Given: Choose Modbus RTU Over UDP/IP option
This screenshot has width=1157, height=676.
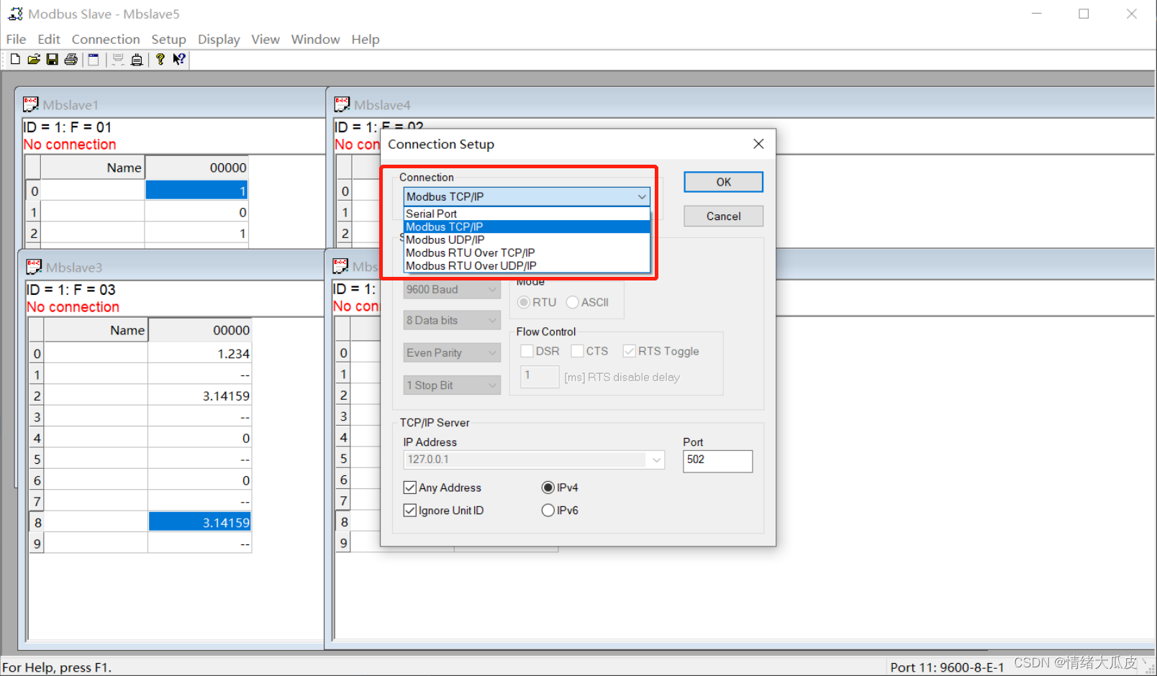Looking at the screenshot, I should pos(527,265).
